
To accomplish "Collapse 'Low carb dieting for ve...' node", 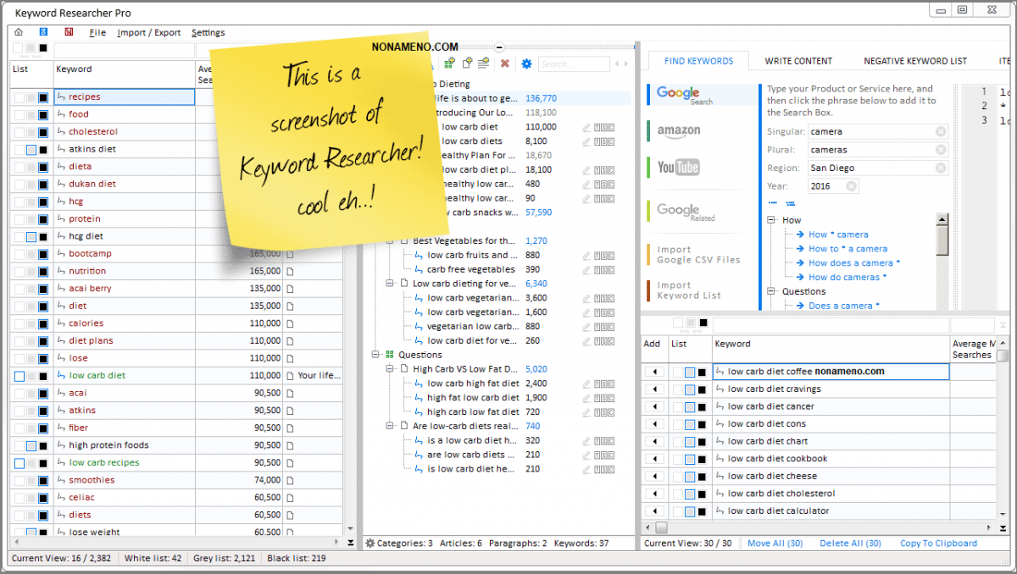I will (391, 284).
